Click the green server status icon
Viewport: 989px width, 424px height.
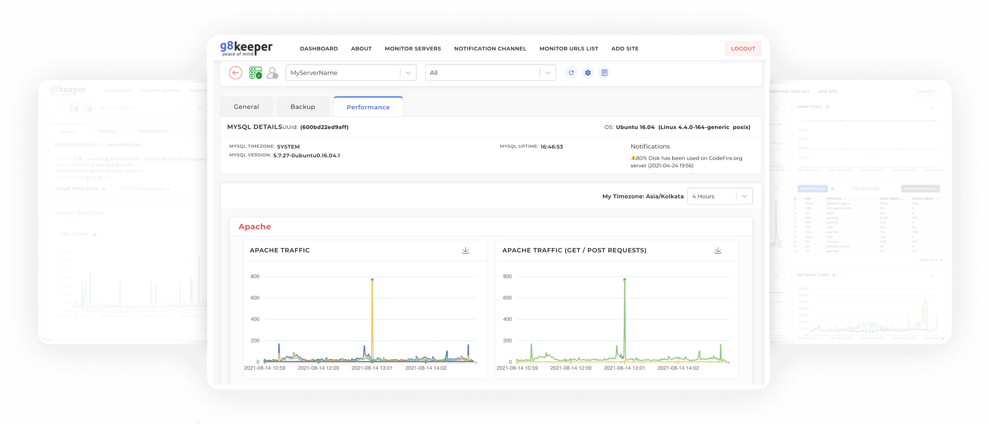click(x=255, y=73)
